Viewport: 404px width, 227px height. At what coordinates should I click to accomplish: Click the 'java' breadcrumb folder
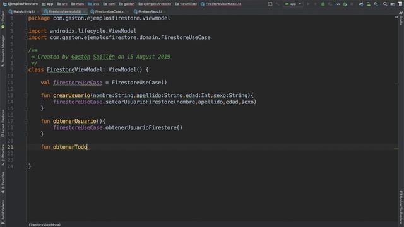coord(93,4)
